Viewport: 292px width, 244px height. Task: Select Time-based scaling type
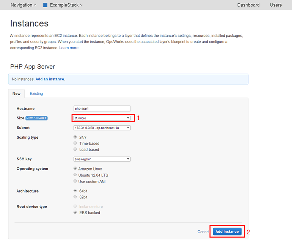pyautogui.click(x=75, y=144)
